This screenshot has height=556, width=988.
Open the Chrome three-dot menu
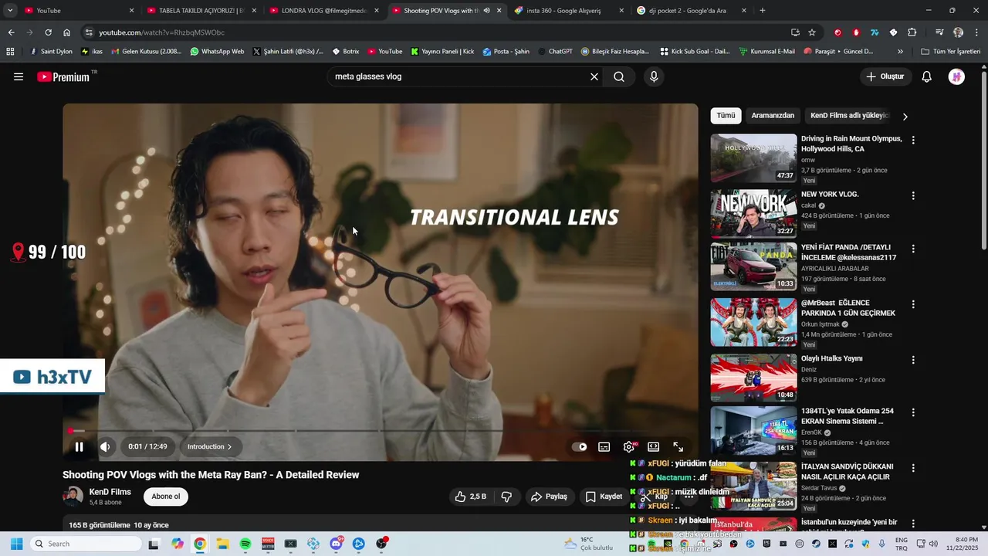[x=976, y=32]
